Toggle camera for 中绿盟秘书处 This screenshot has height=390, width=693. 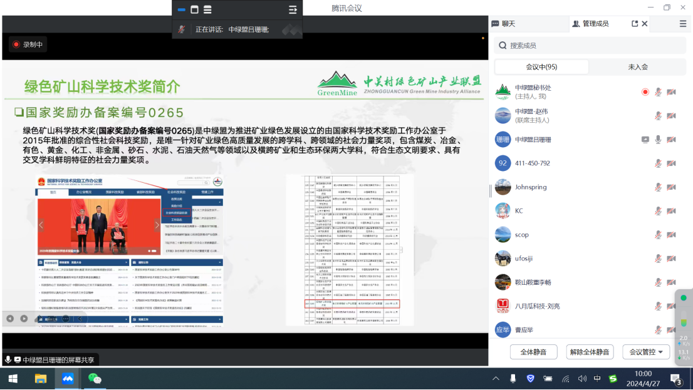coord(671,92)
